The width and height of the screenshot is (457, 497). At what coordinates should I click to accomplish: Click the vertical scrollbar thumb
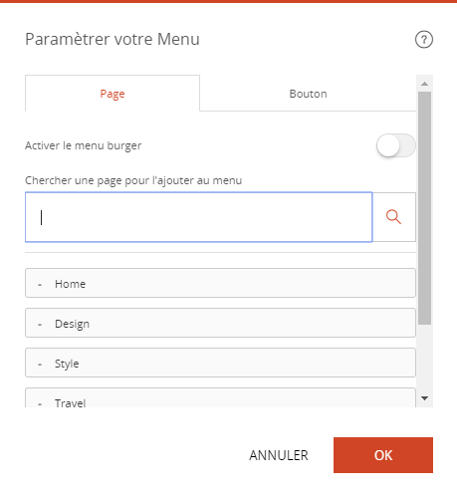[x=424, y=208]
